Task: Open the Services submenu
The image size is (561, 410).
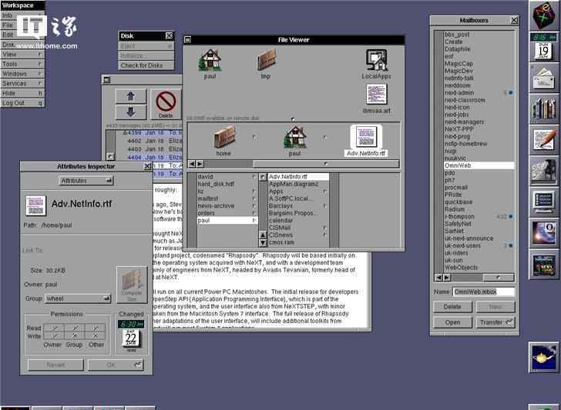Action: (22, 83)
